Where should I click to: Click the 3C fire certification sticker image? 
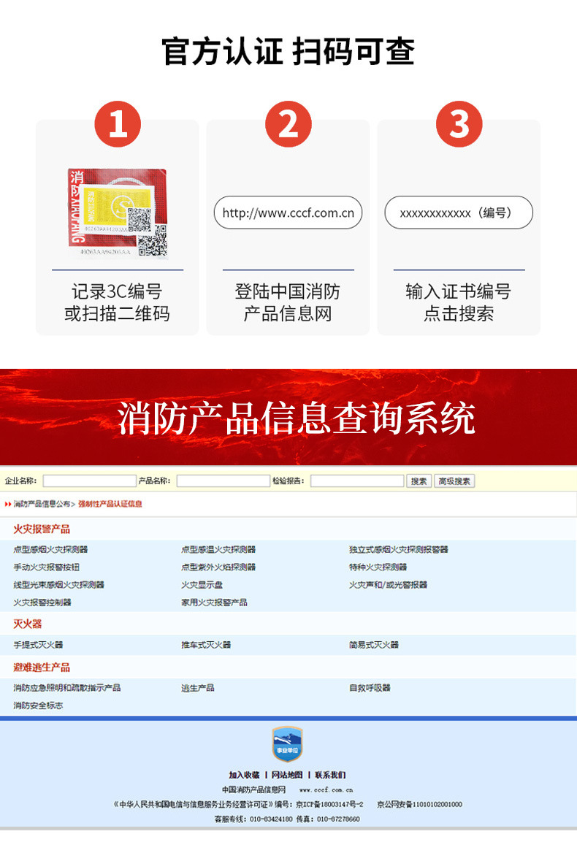[118, 213]
